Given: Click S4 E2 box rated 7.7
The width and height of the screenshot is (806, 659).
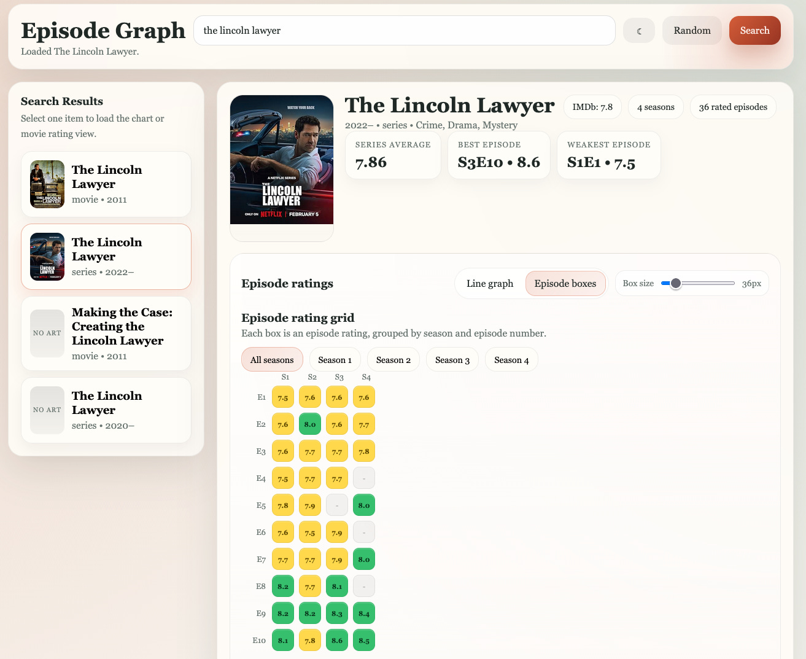Looking at the screenshot, I should pyautogui.click(x=364, y=424).
